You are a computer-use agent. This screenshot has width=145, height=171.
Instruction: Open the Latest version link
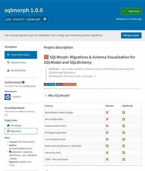pos(134,11)
